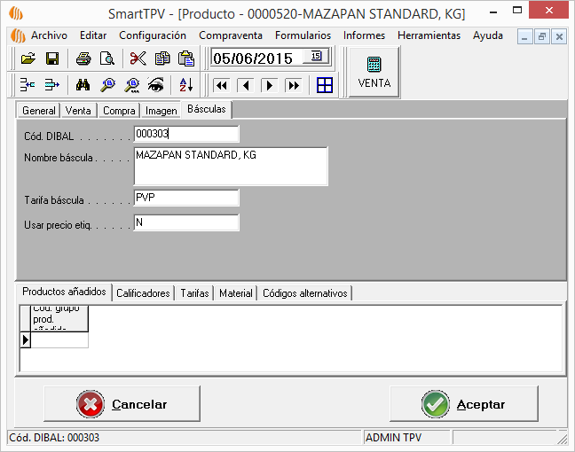Screen dimensions: 575x452
Task: Open the Informes menu
Action: (x=364, y=35)
